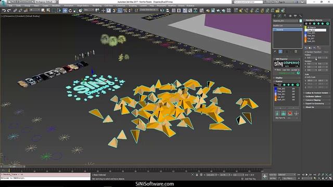Click the second green multi-brush paint button
The width and height of the screenshot is (333, 187).
283,113
